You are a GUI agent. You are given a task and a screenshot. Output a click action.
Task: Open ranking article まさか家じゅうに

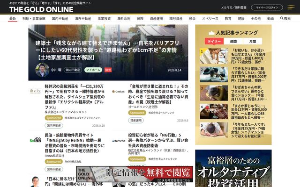[x=249, y=112]
